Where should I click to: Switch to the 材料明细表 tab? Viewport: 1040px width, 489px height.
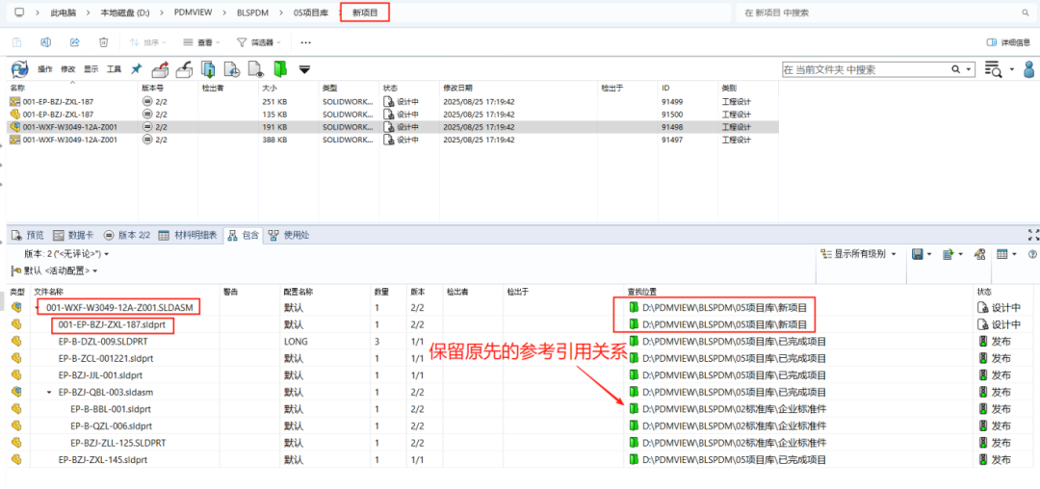point(188,235)
